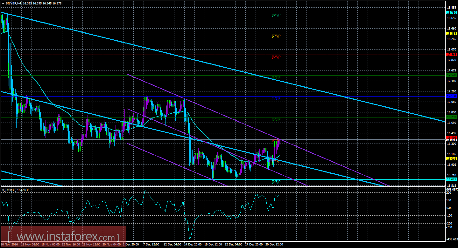This screenshot has width=458, height=248.
Task: Click the 27 Dec 20:00 time label
Action: point(254,245)
